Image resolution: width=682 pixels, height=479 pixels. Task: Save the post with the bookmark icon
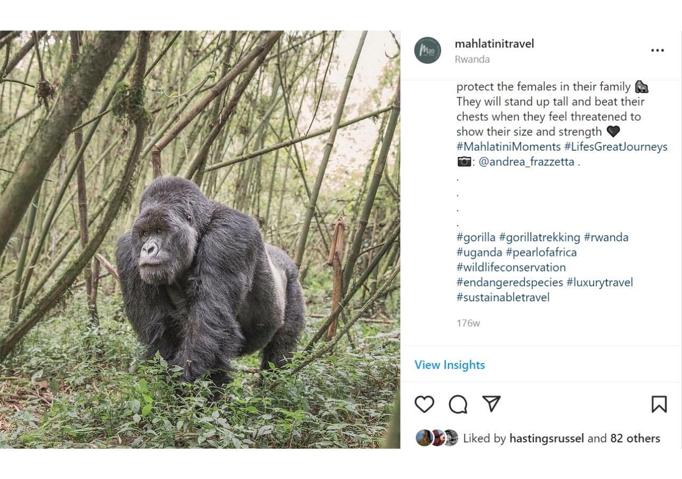(x=659, y=404)
